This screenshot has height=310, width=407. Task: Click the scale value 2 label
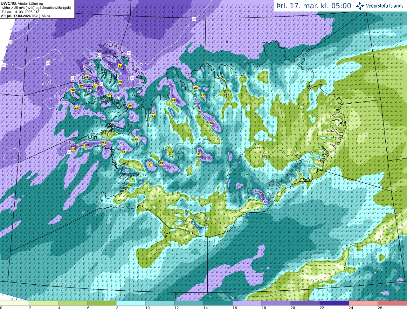click(30, 308)
